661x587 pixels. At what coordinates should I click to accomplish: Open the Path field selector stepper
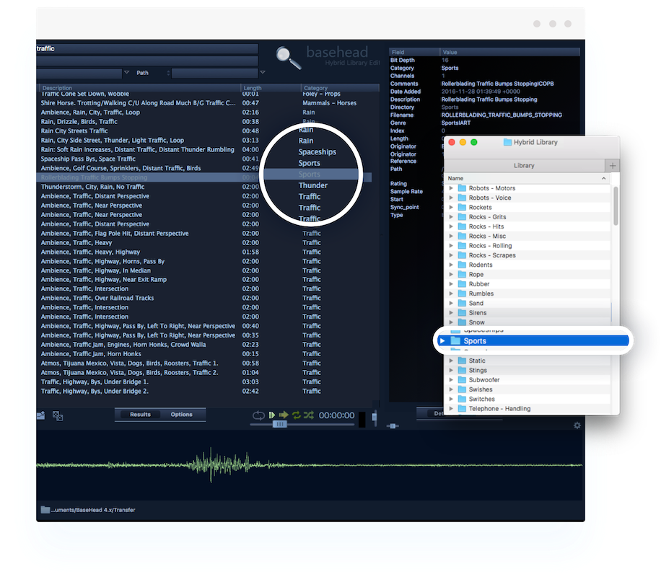pyautogui.click(x=168, y=73)
